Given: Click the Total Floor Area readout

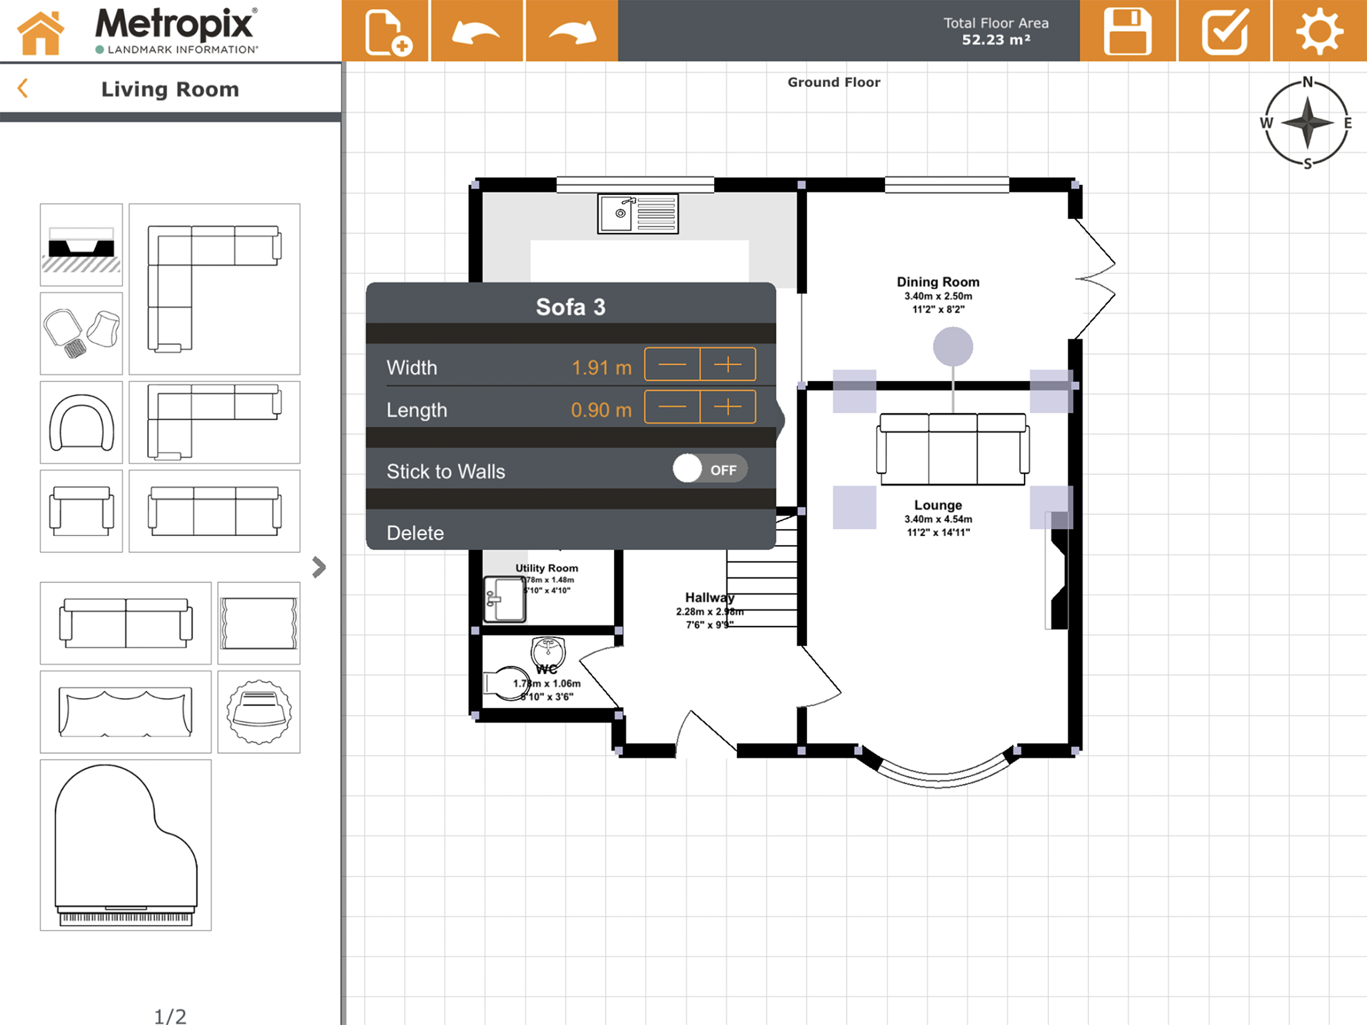Looking at the screenshot, I should [996, 31].
